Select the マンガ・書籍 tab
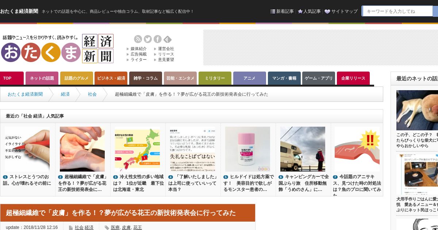Viewport: 438px width, 230px height. [284, 78]
